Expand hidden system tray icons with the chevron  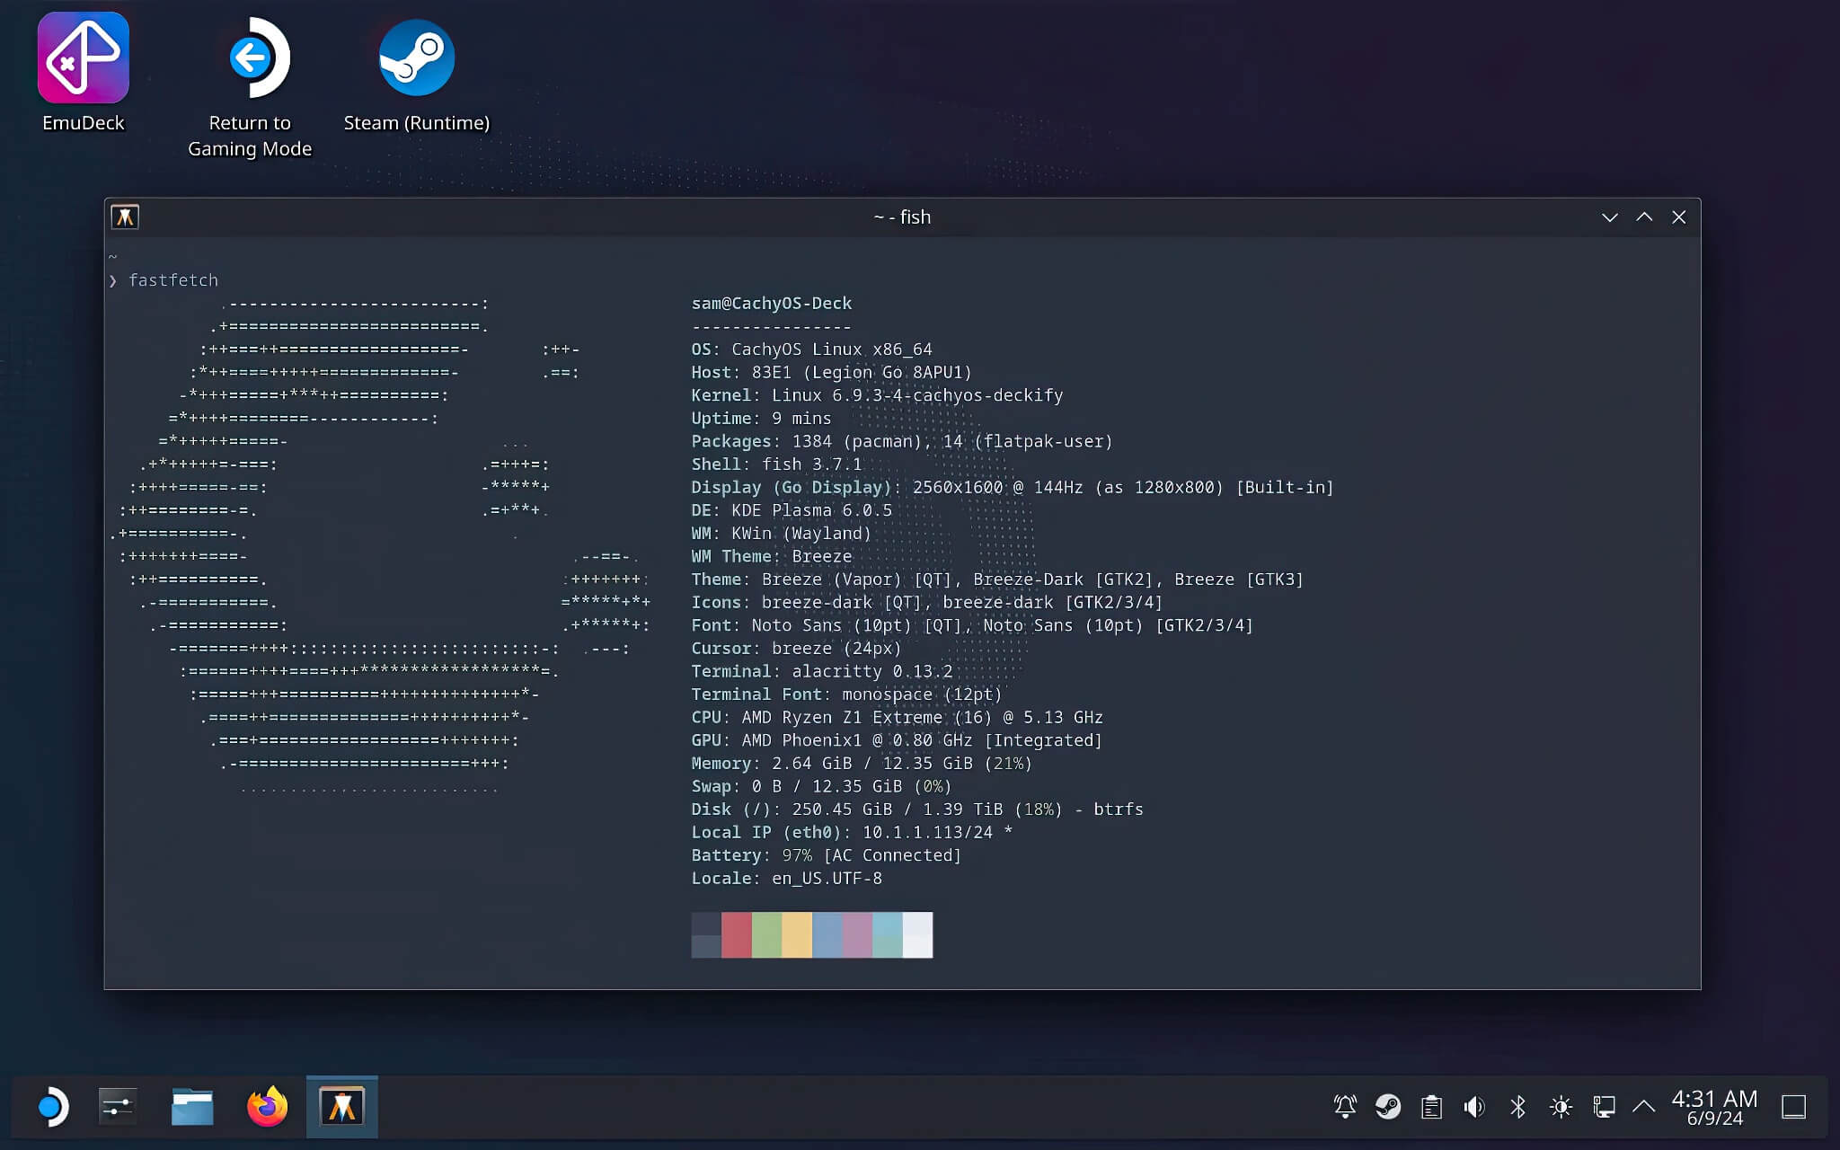coord(1644,1107)
